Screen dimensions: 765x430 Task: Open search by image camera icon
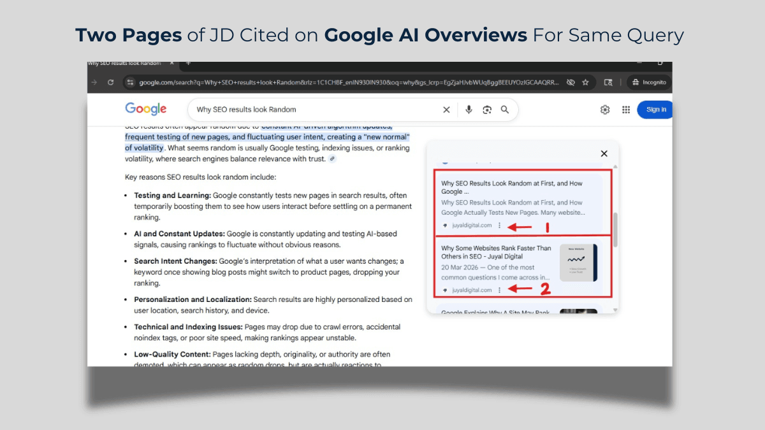click(x=487, y=110)
